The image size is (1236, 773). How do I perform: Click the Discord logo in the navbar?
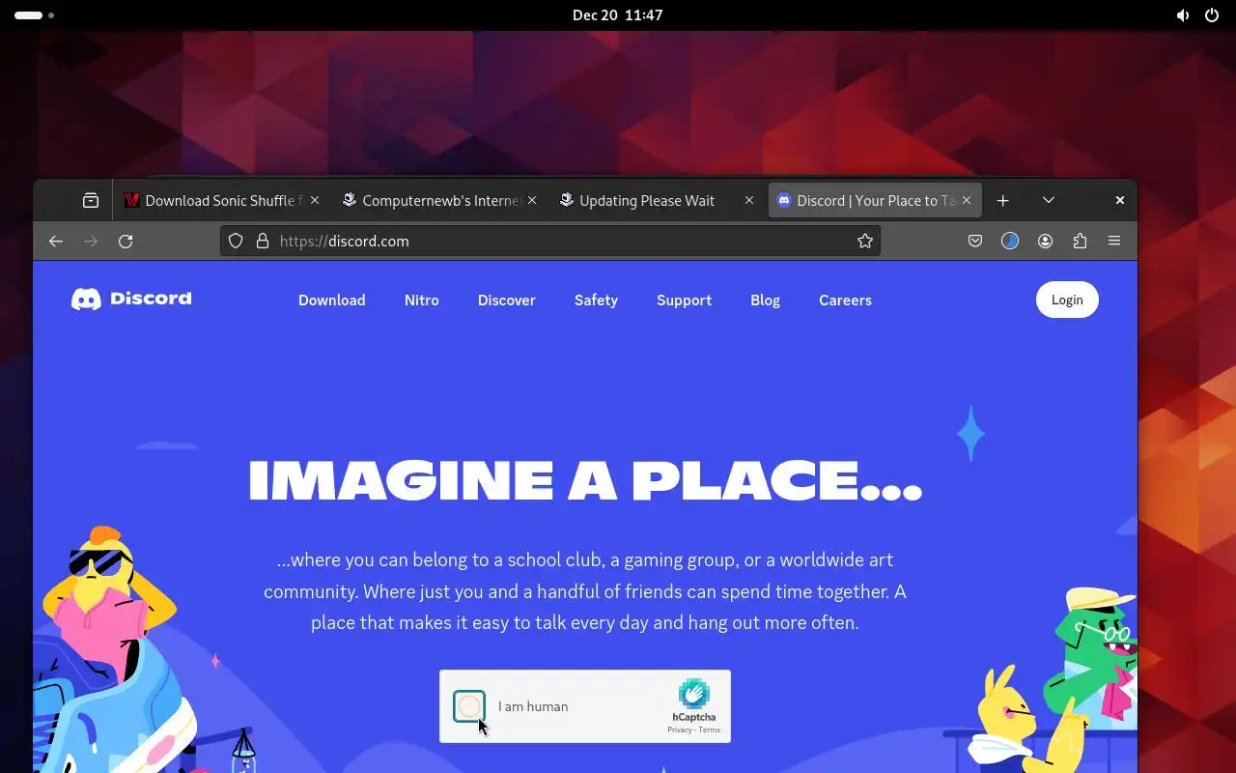pyautogui.click(x=131, y=300)
